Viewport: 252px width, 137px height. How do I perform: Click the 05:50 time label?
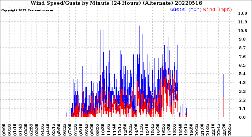[x=59, y=130]
